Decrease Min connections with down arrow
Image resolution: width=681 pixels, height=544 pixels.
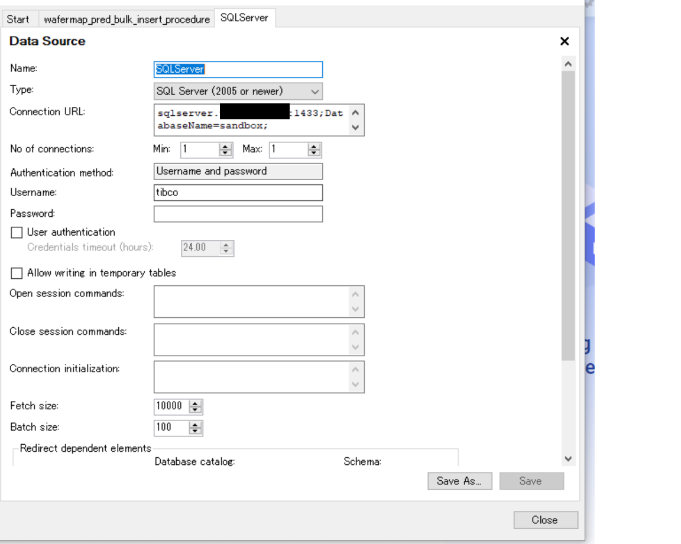(225, 153)
